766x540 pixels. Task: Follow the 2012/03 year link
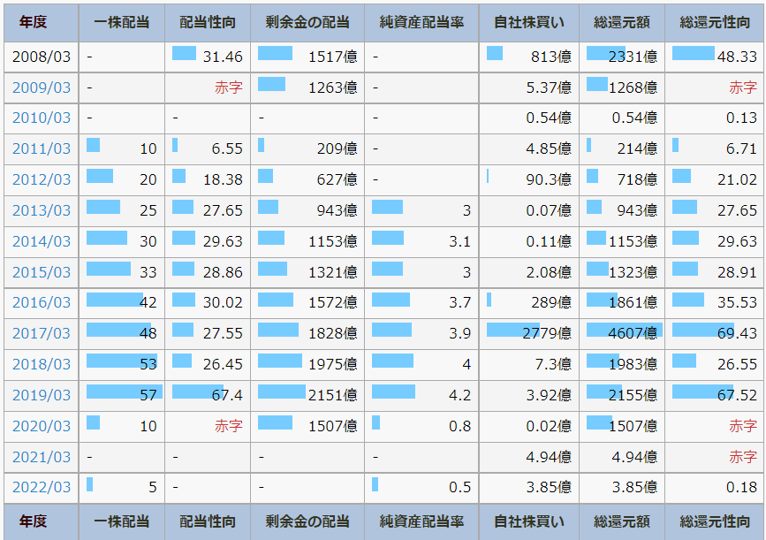click(x=42, y=179)
